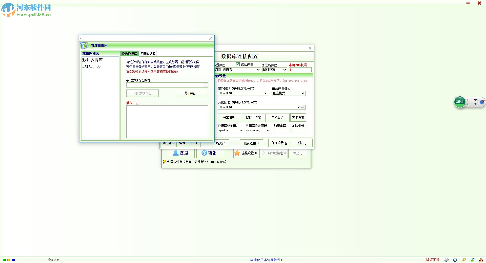选中数据库列表中的DATA5.JDB
Image resolution: width=486 pixels, height=263 pixels.
pyautogui.click(x=91, y=66)
